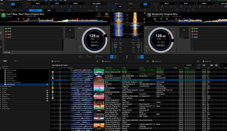Click deck 2 green play indicator
The height and width of the screenshot is (131, 227).
147,51
